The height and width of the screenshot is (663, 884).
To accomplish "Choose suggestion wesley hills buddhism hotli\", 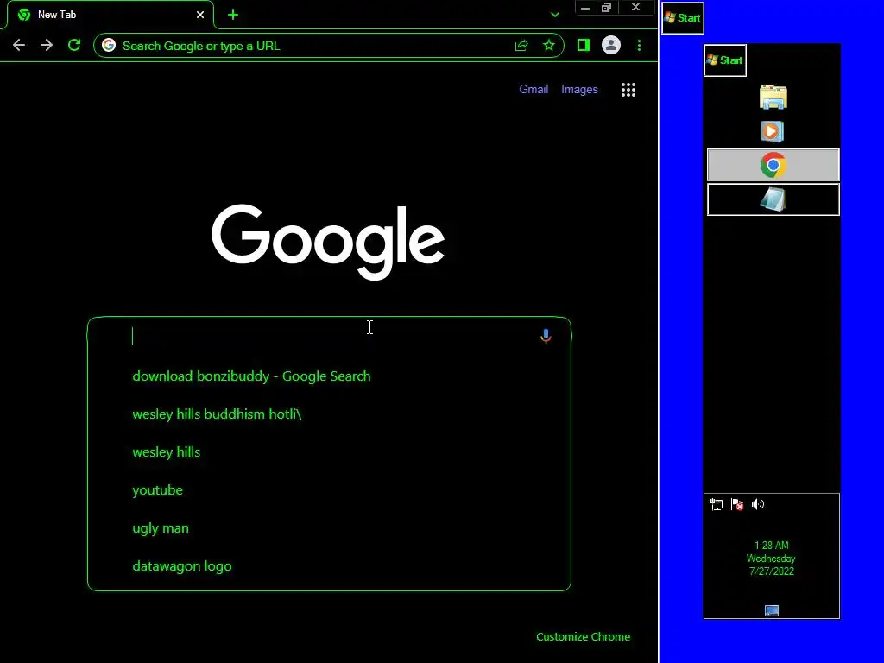I will (x=217, y=414).
